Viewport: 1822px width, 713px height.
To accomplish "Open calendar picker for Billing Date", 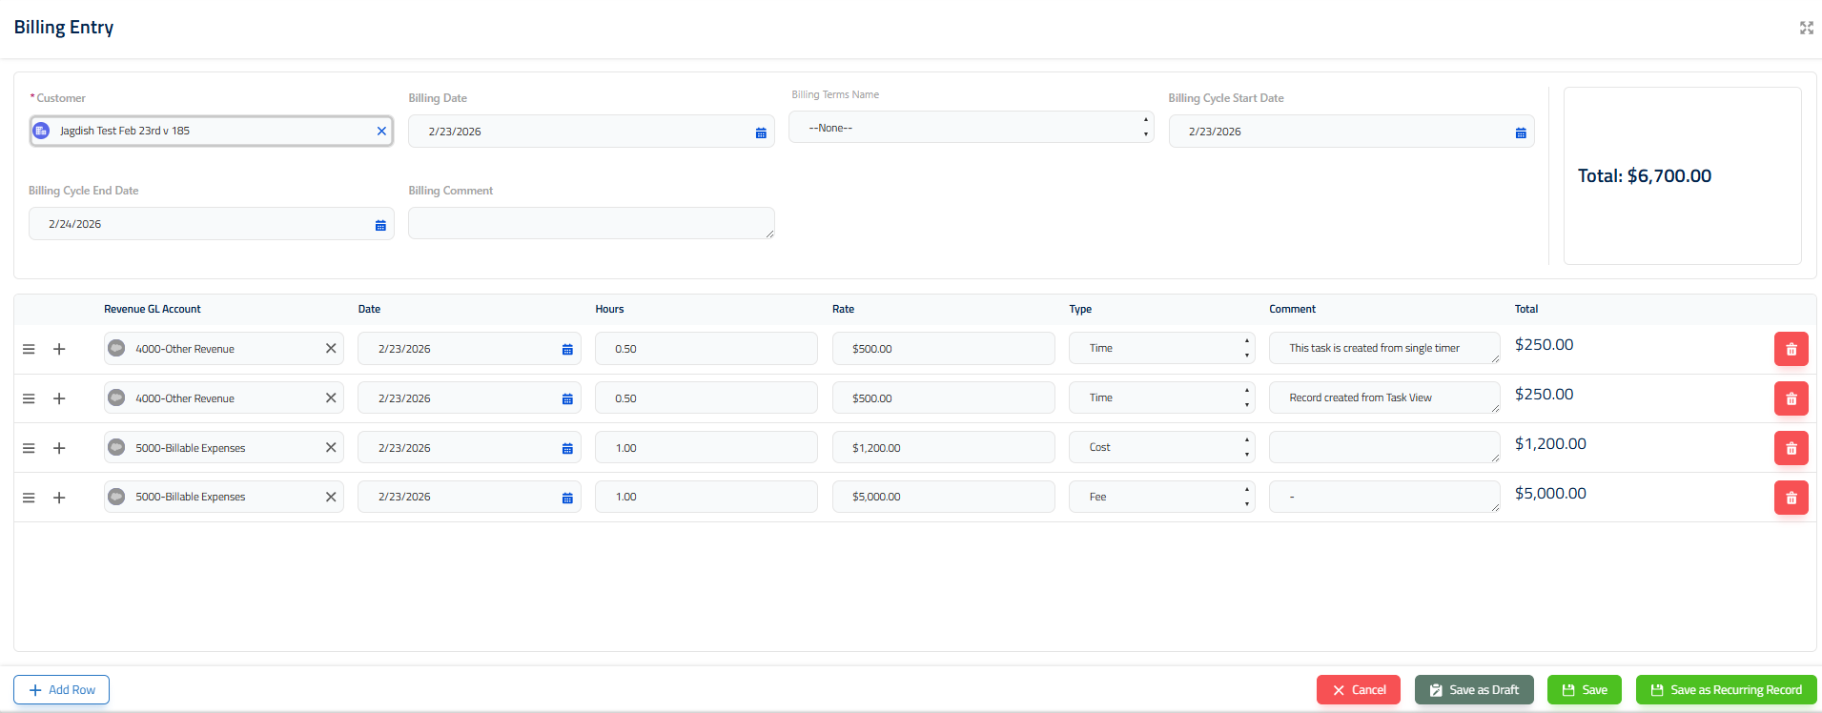I will (x=761, y=132).
